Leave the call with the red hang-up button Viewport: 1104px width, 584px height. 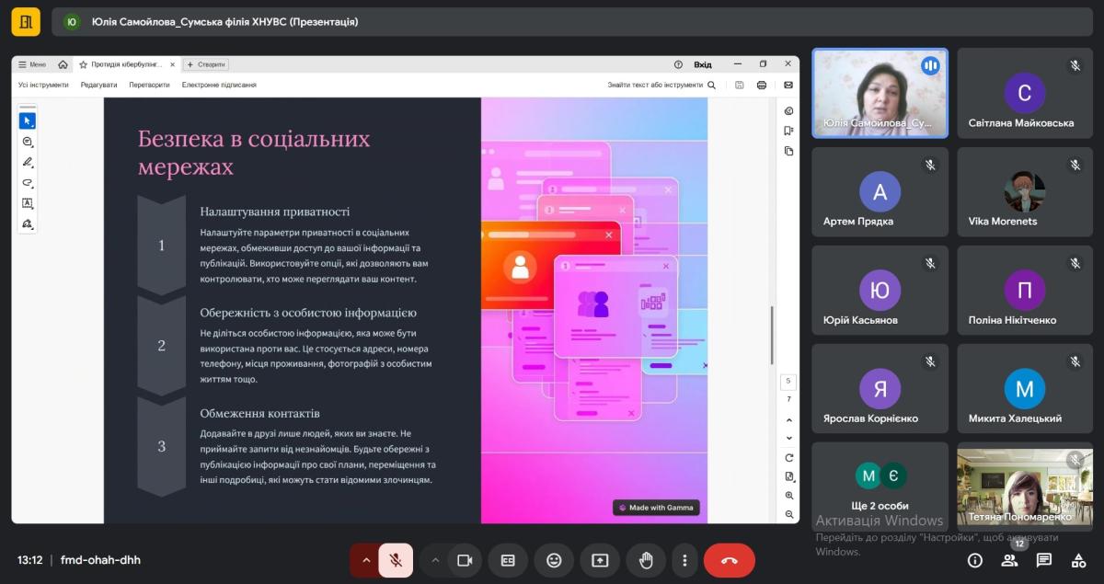click(x=729, y=560)
